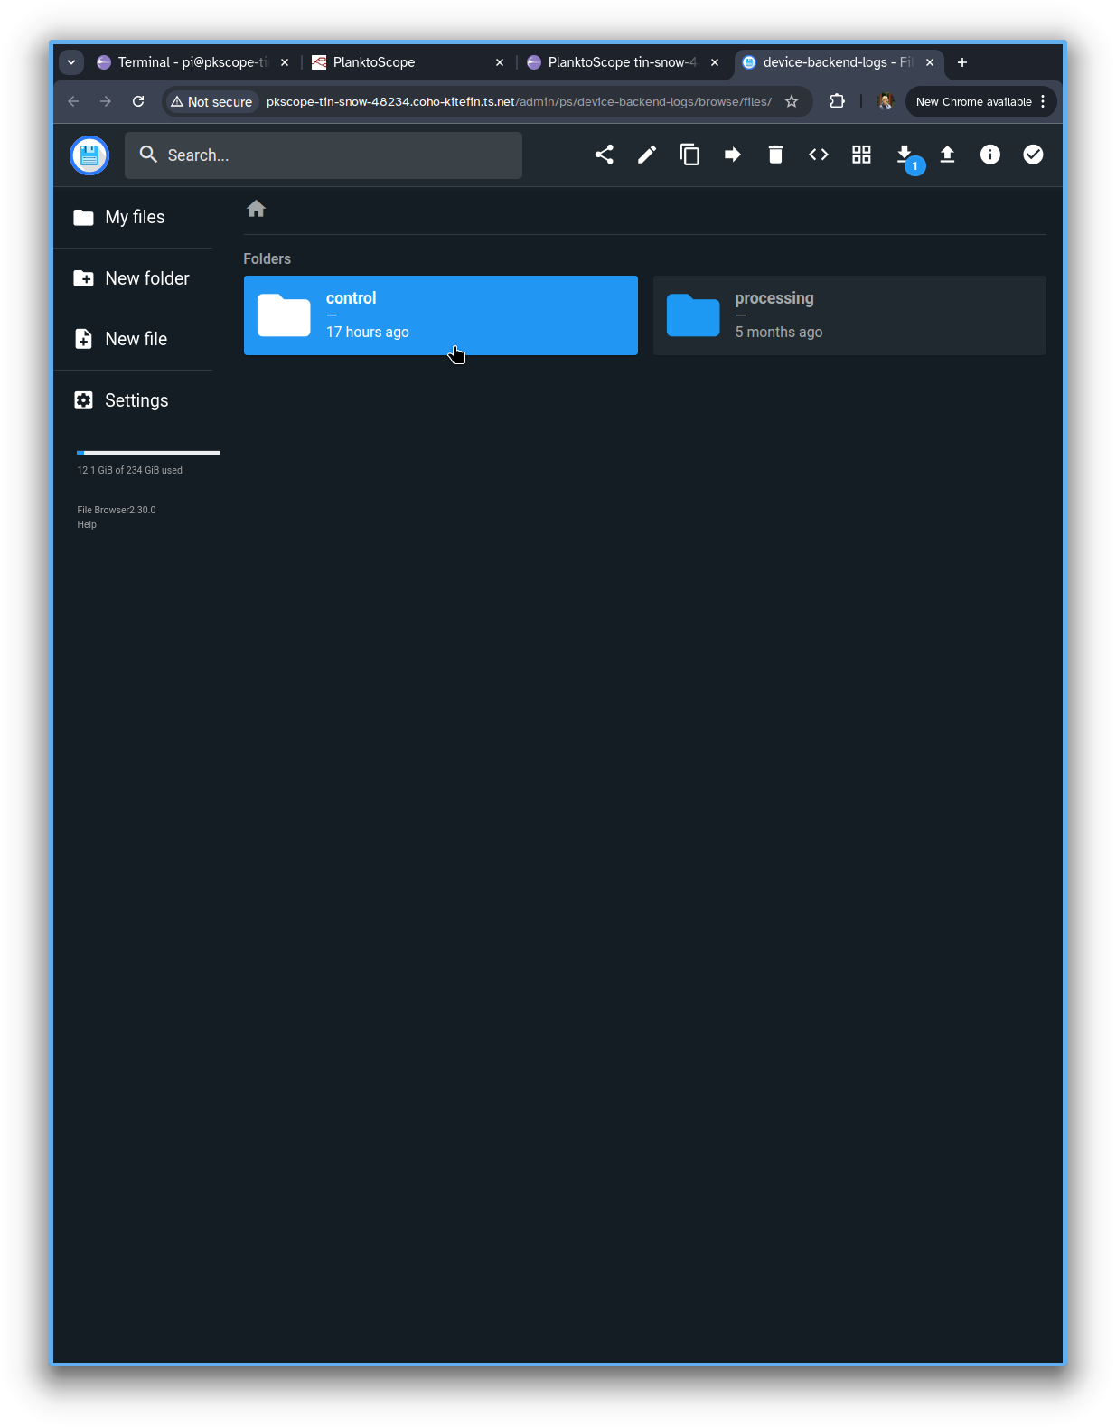
Task: Click the New Chrome available button
Action: 972,102
